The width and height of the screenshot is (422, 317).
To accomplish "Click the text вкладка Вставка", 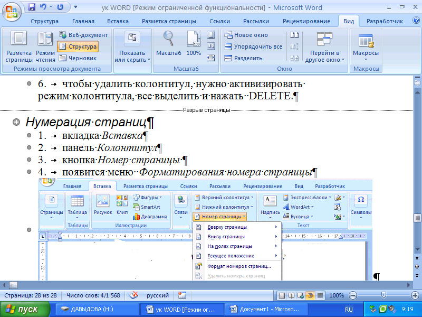I will pyautogui.click(x=102, y=135).
